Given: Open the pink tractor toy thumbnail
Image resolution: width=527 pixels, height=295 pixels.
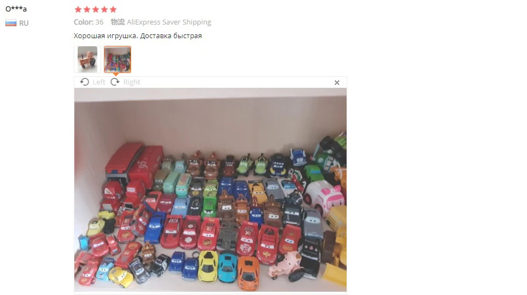Looking at the screenshot, I should point(87,59).
